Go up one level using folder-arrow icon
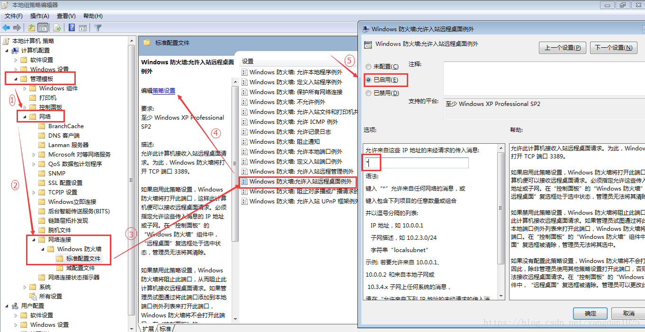645x332 pixels. 31,27
